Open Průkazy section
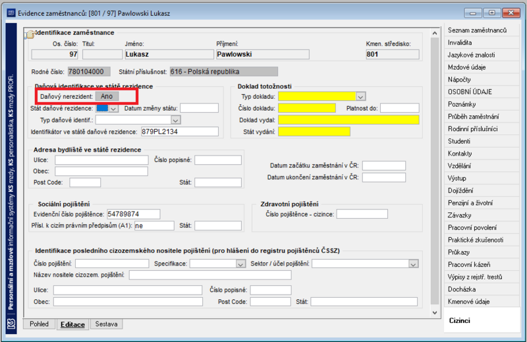The height and width of the screenshot is (342, 527). point(482,252)
